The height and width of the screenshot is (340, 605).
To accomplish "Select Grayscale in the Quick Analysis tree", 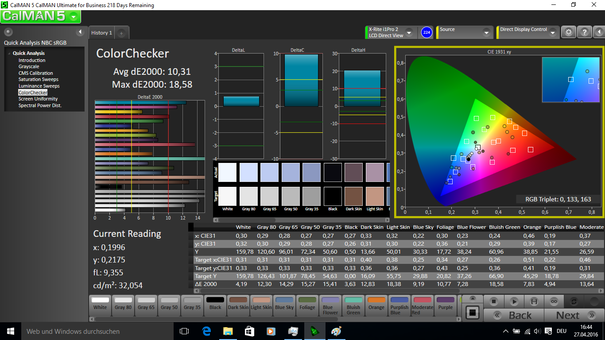I will click(x=29, y=66).
